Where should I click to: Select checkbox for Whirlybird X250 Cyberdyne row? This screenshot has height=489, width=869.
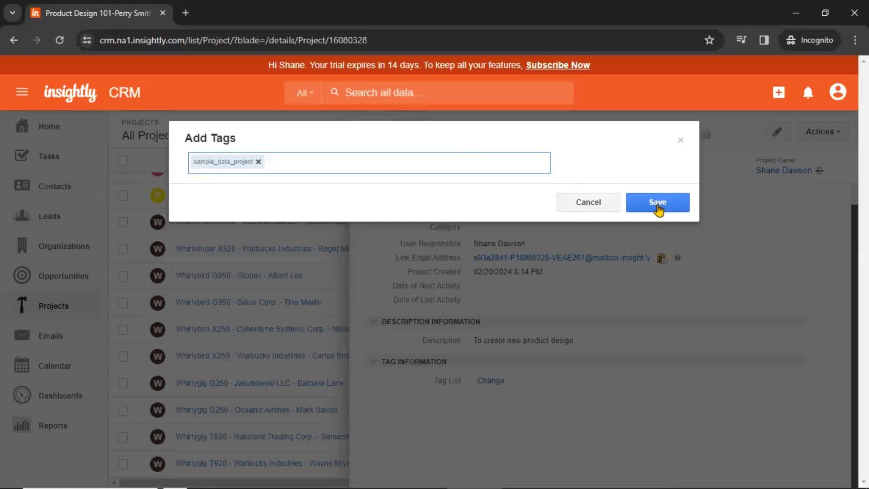(123, 328)
